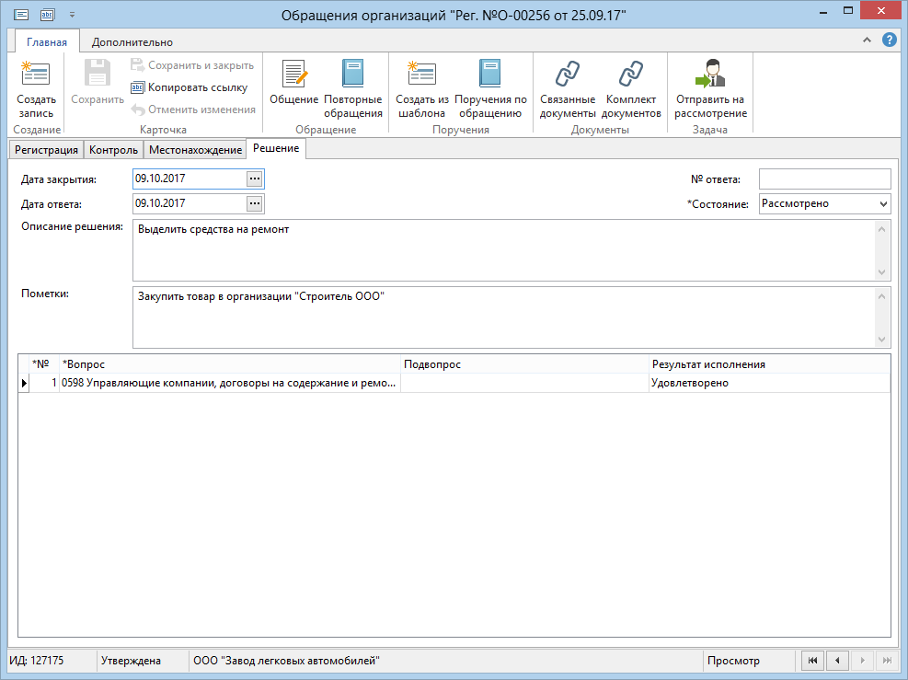
Task: Expand the Состояние dropdown
Action: [x=883, y=203]
